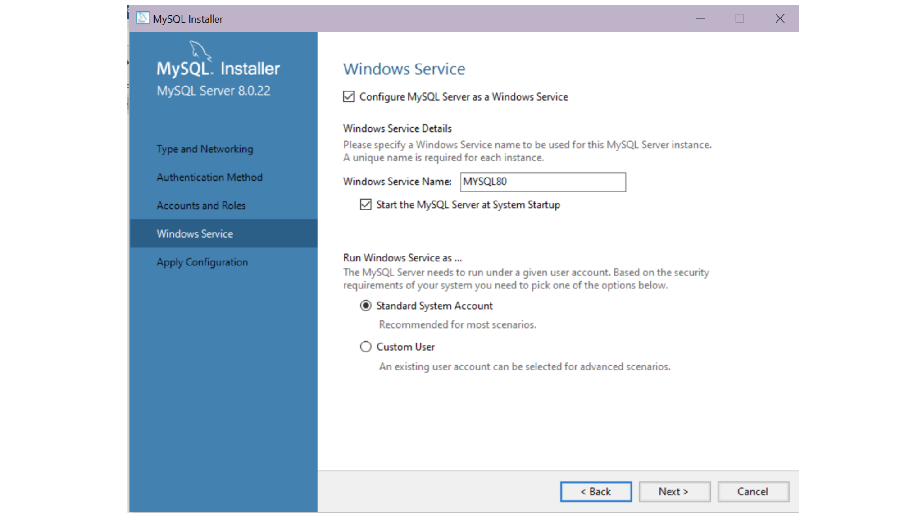Click the disabled maximize window button

(740, 18)
